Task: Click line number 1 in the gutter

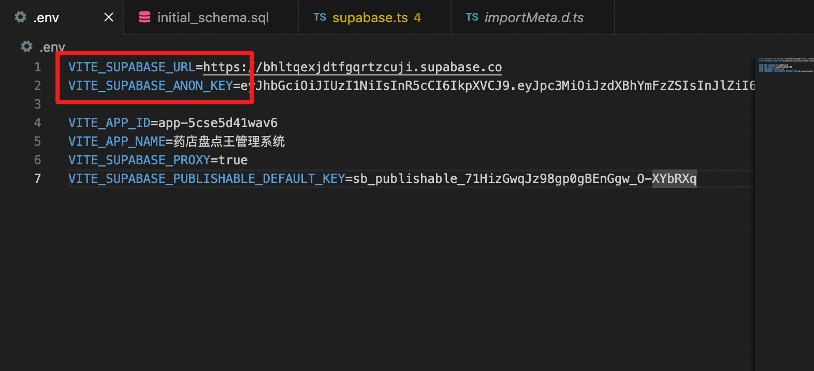Action: pyautogui.click(x=37, y=67)
